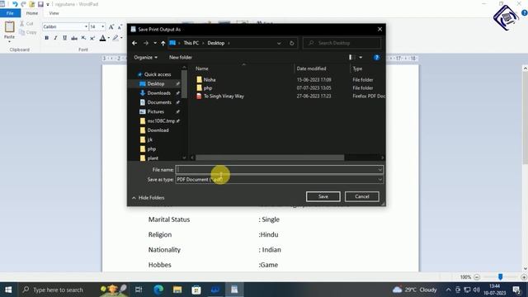Select Quick access in navigation pane
The height and width of the screenshot is (297, 528).
tap(158, 74)
